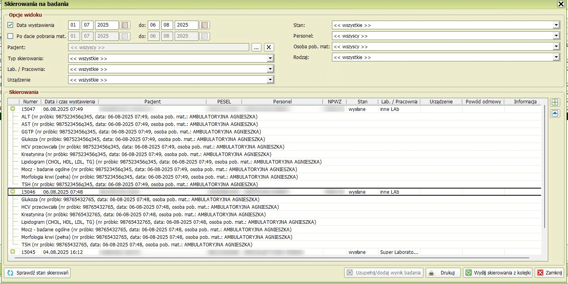Click the Pacjent column header
Image resolution: width=568 pixels, height=284 pixels.
click(152, 102)
